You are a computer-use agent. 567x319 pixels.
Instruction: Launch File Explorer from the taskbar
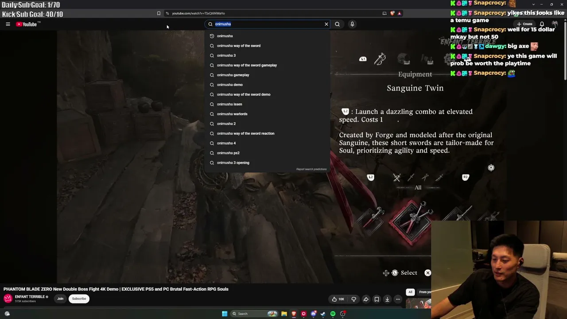[284, 314]
